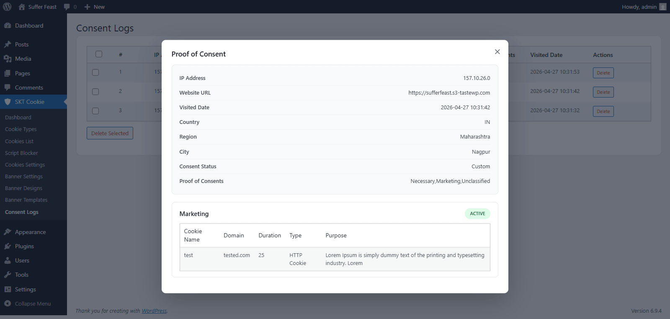
Task: Open the Howdy, admin account menu
Action: tap(643, 7)
